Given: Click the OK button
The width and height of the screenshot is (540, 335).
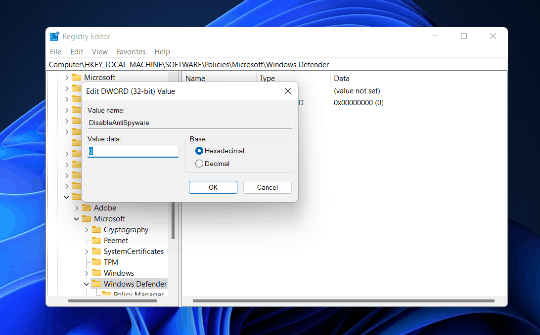Looking at the screenshot, I should (x=213, y=187).
